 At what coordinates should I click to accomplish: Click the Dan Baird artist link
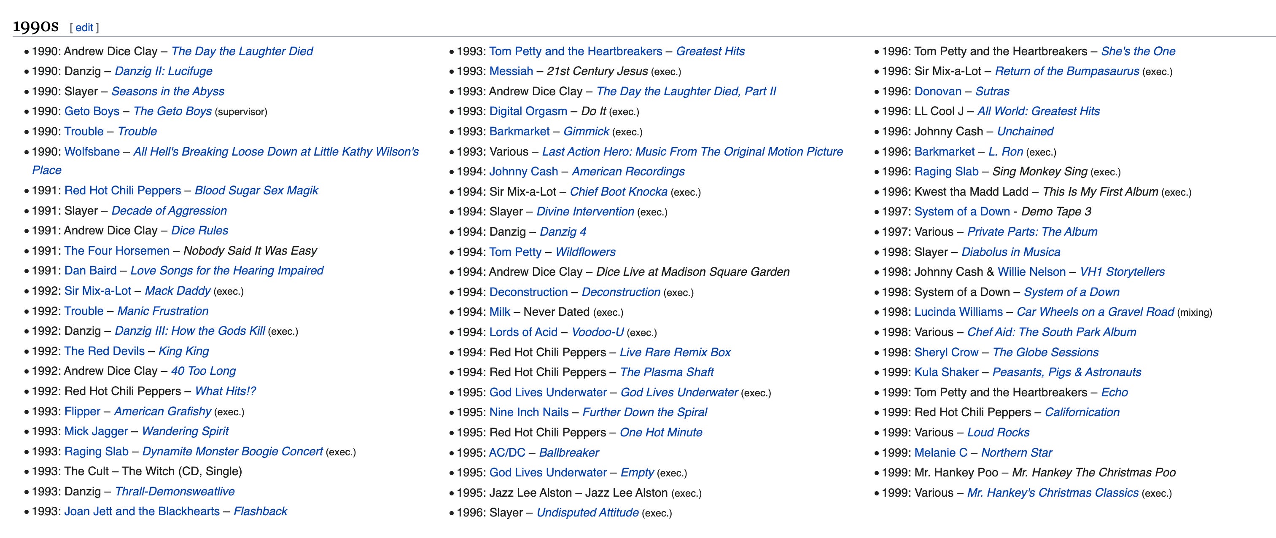pos(90,271)
